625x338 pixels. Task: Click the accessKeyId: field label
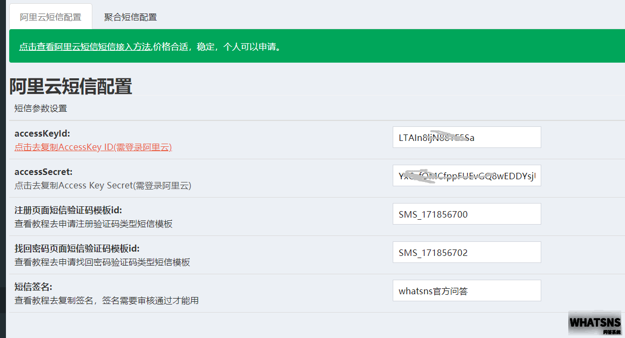[42, 133]
